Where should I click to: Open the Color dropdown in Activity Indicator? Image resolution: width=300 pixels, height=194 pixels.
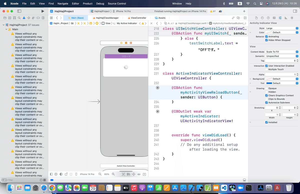coord(282,32)
